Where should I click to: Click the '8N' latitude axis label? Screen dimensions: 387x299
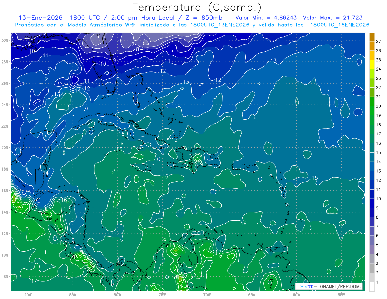tap(6, 276)
